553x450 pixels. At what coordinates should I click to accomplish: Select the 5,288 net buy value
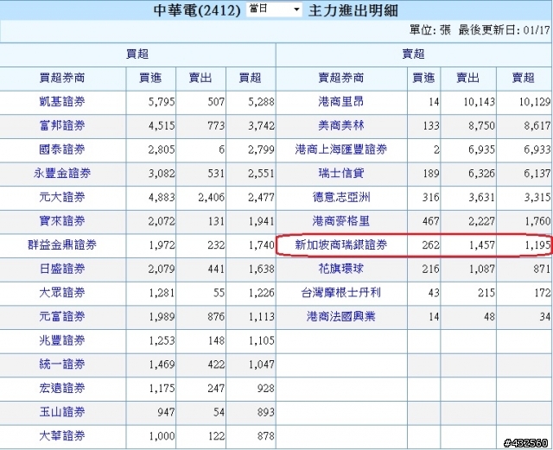coord(261,102)
